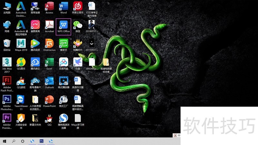The height and width of the screenshot is (145, 258).
Task: Switch to Photoshop on the taskbar
Action: click(42, 141)
